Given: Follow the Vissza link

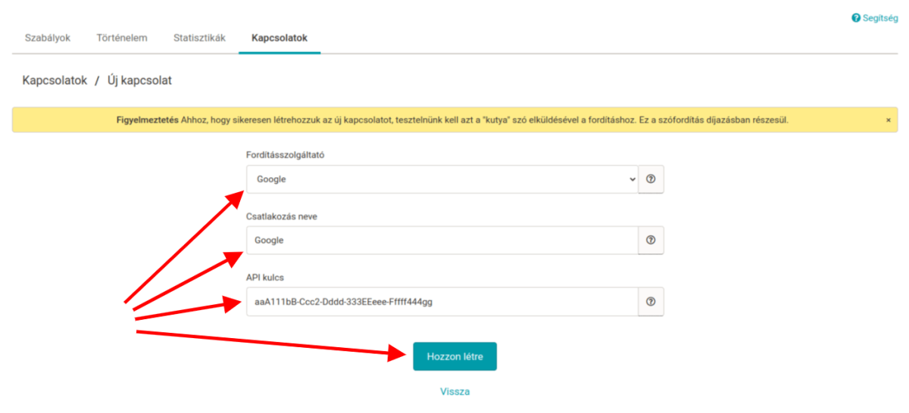Looking at the screenshot, I should coord(455,392).
